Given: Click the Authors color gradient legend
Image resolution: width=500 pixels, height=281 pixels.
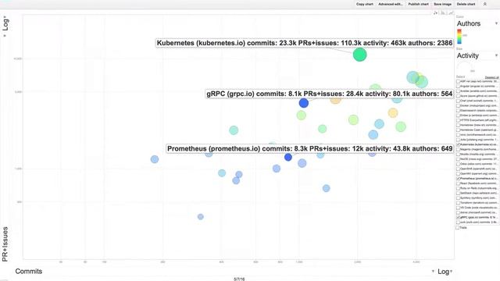Looking at the screenshot, I should coord(459,37).
